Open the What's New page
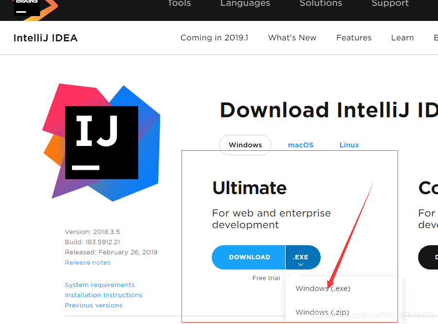Screen dimensions: 438x324 coord(292,38)
